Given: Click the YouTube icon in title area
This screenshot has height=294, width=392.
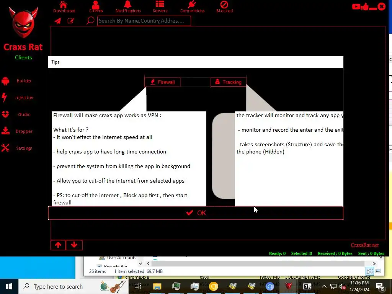Looking at the screenshot, I should pyautogui.click(x=356, y=7).
